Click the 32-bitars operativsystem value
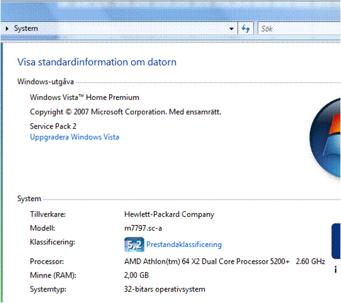Image resolution: width=341 pixels, height=303 pixels. (165, 289)
